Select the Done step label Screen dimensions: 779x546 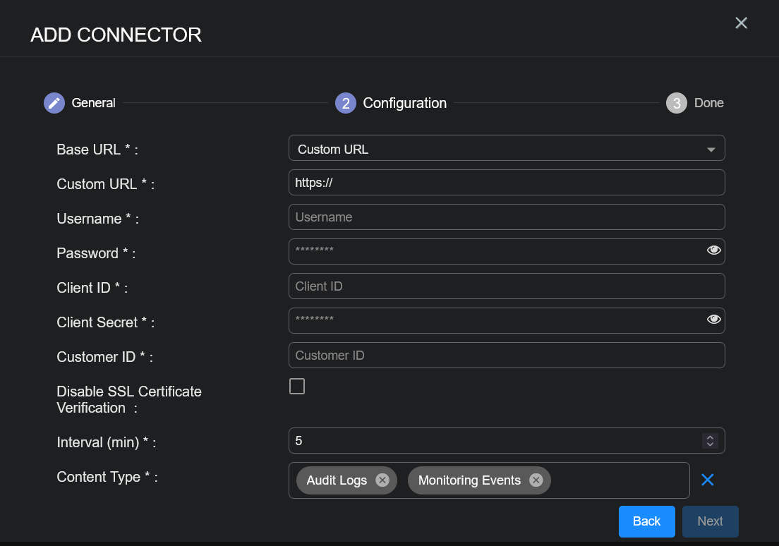708,103
